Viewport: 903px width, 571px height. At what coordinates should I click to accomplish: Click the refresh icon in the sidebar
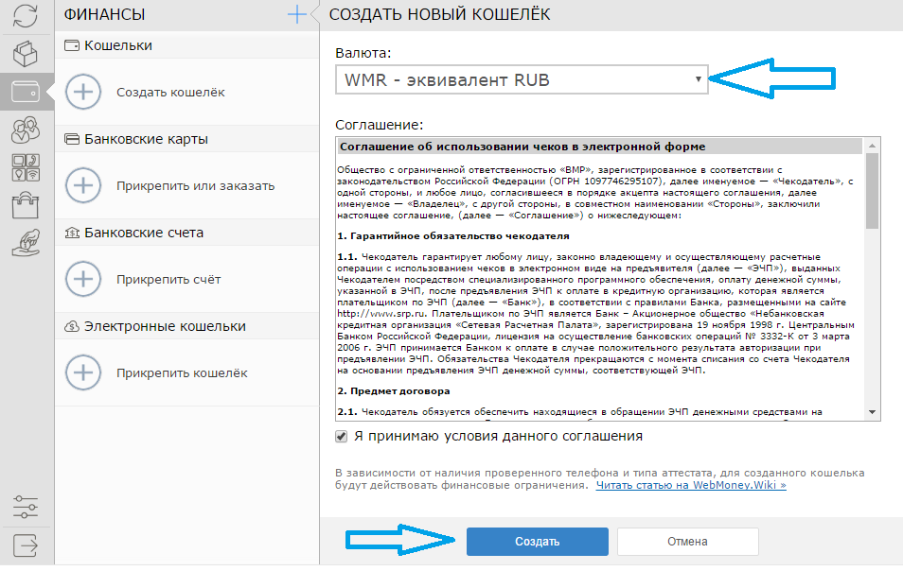tap(26, 17)
